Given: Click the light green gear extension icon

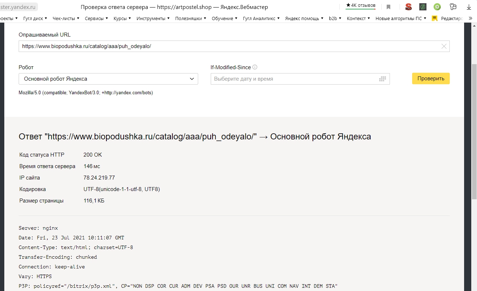Looking at the screenshot, I should pos(437,7).
